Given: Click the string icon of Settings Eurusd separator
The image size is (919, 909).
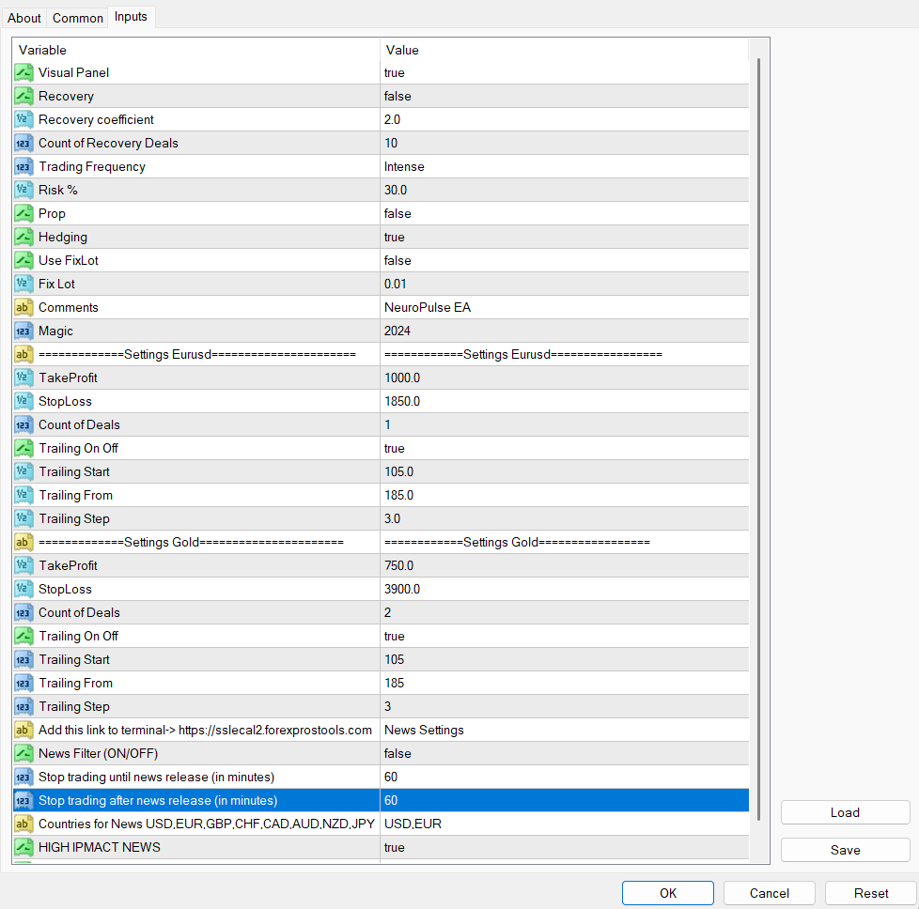Looking at the screenshot, I should coord(23,354).
